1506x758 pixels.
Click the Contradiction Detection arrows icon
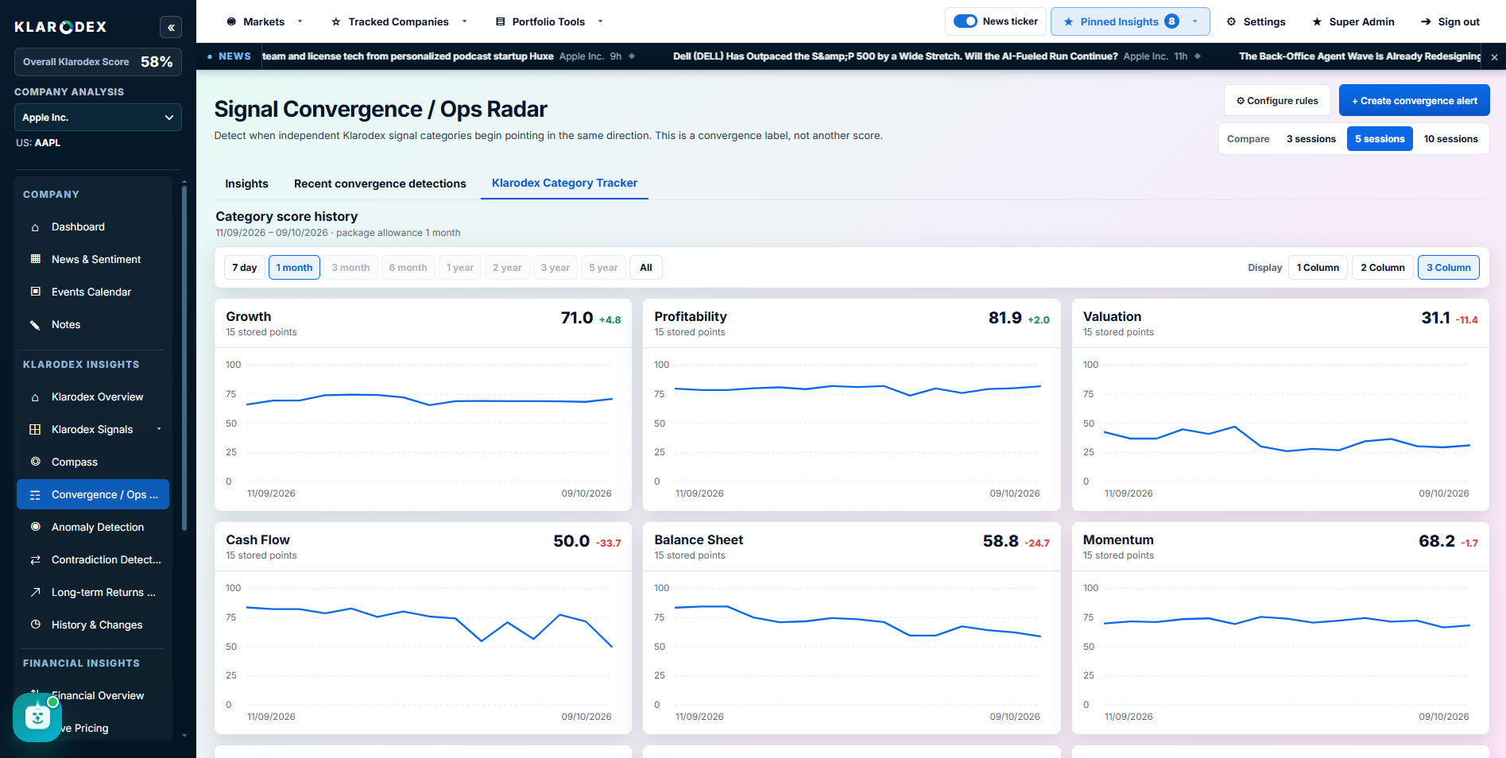pyautogui.click(x=35, y=559)
